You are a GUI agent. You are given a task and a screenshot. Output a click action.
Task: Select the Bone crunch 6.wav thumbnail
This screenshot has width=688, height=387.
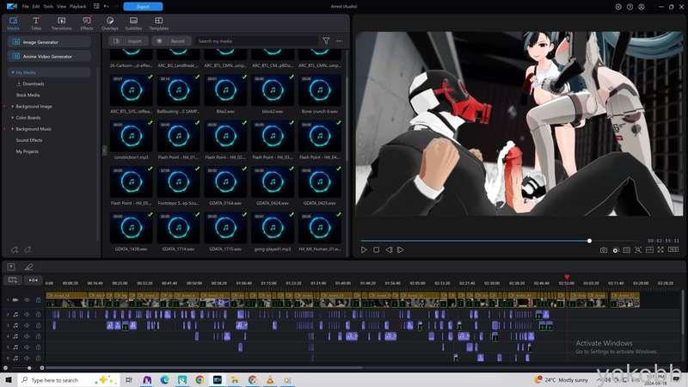(x=320, y=90)
